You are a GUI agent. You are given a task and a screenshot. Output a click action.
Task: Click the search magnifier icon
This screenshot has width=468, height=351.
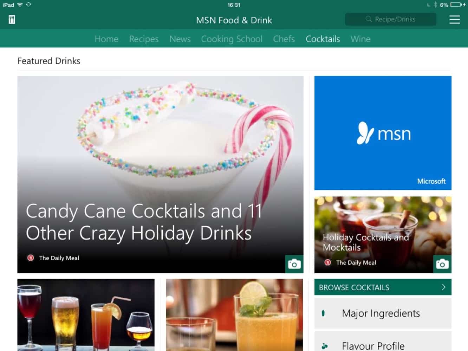click(369, 19)
